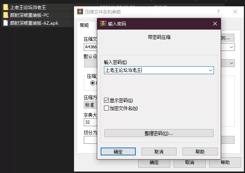Image resolution: width=245 pixels, height=173 pixels.
Task: Enable the 加密文件名 checkbox
Action: tap(106, 108)
